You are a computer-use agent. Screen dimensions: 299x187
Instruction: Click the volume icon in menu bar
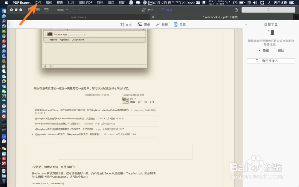(x=255, y=2)
